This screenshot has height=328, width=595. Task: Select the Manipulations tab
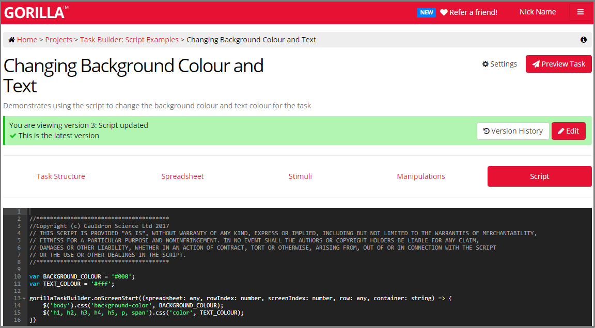(x=420, y=176)
